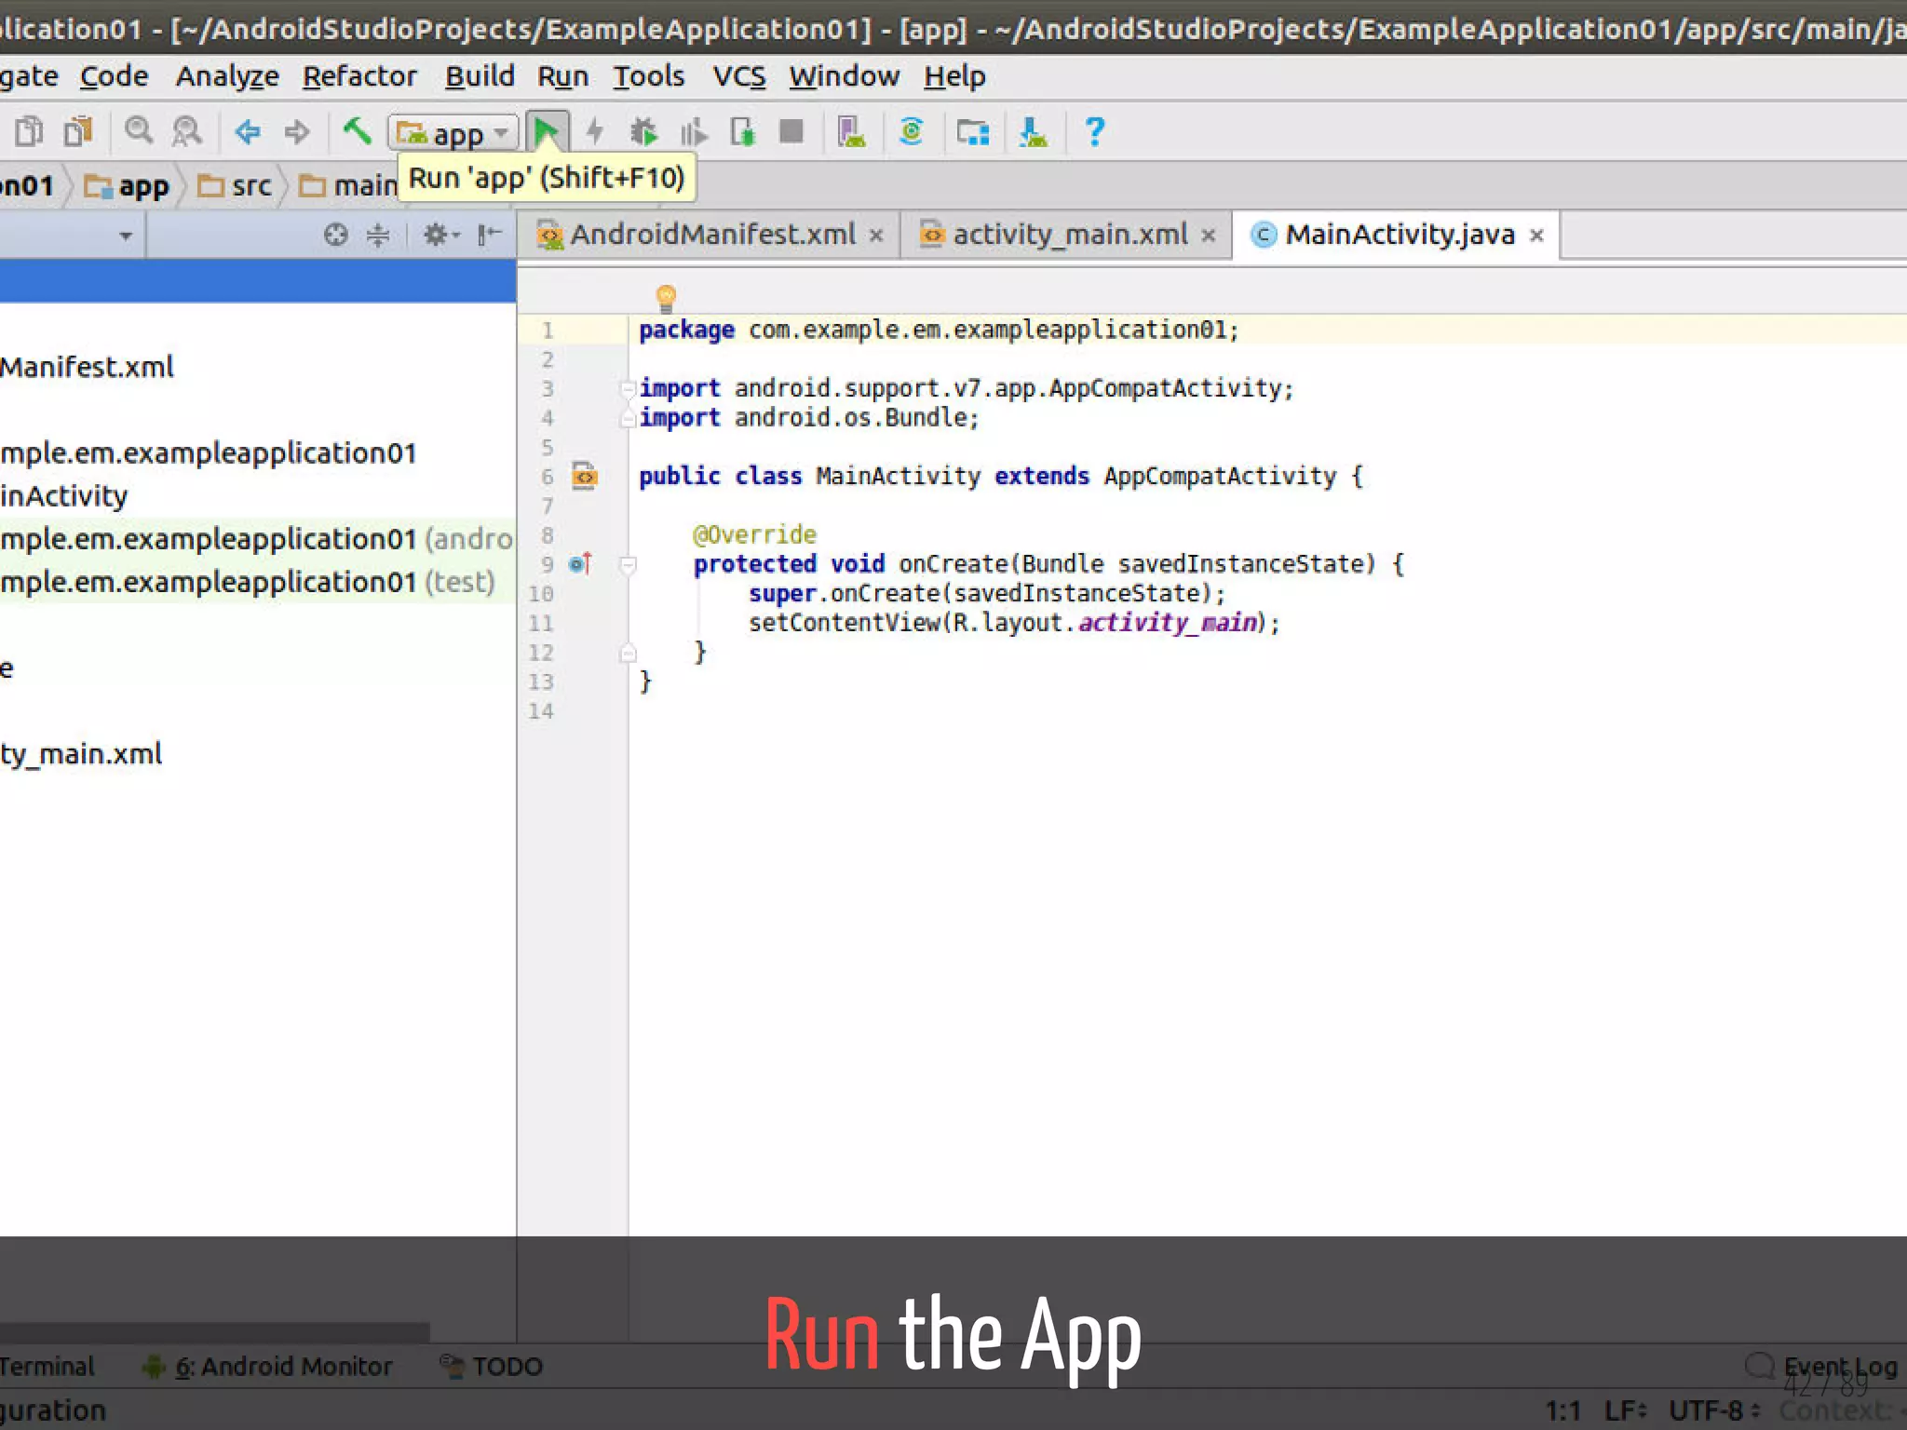Click Hide project panel icon
Viewport: 1907px width, 1430px height.
490,235
